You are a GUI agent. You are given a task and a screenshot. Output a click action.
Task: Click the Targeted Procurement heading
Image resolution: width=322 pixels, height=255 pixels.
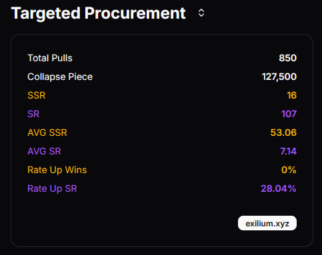(x=99, y=13)
